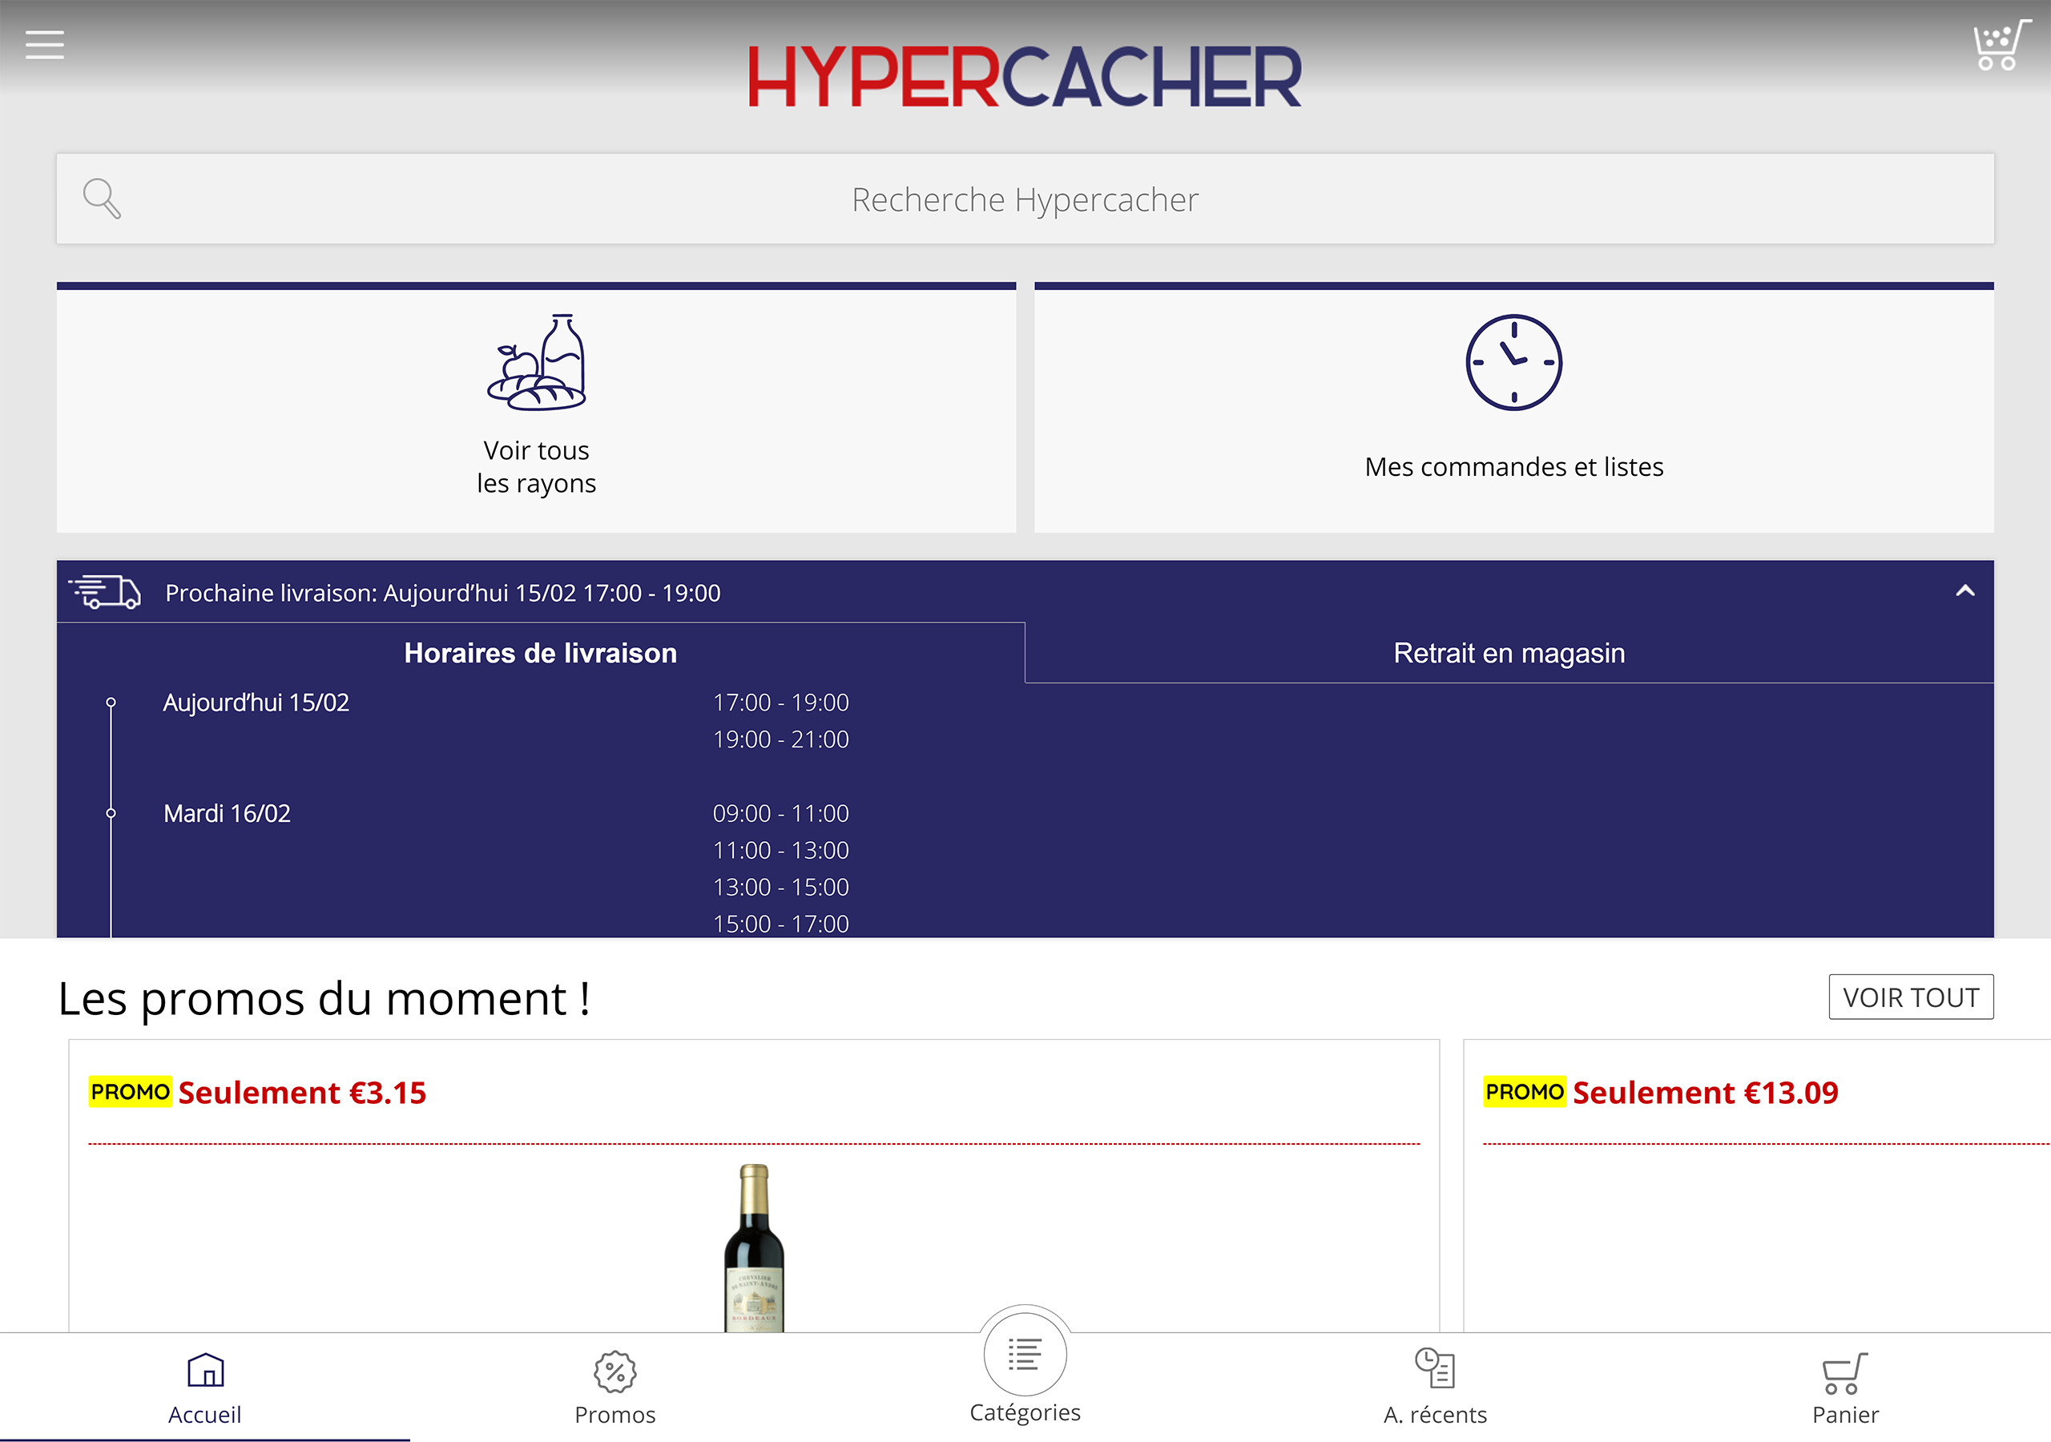2051x1442 pixels.
Task: Go to the Accueil tab label
Action: click(x=204, y=1416)
